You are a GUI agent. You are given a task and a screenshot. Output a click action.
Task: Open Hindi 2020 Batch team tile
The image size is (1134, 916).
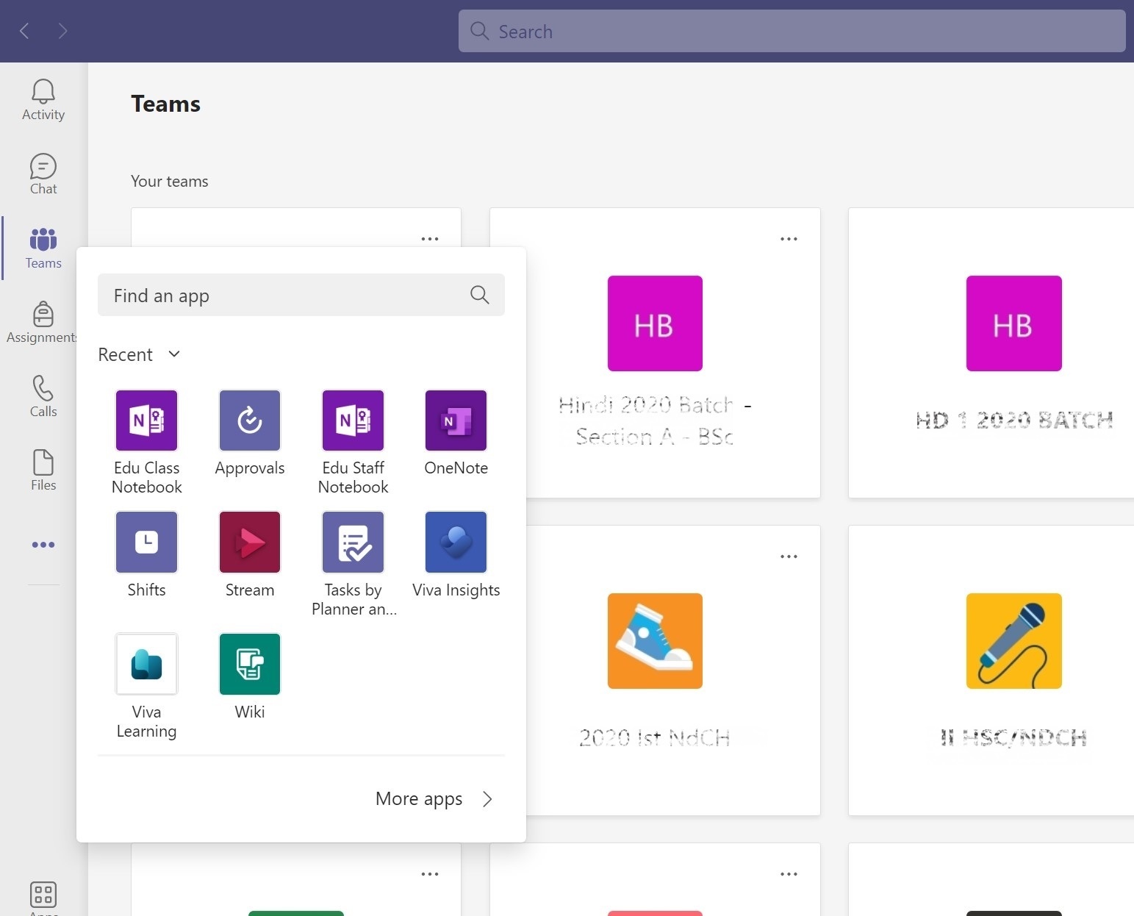coord(655,323)
